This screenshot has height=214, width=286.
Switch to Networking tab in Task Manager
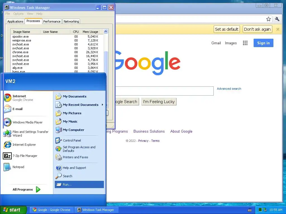point(71,21)
